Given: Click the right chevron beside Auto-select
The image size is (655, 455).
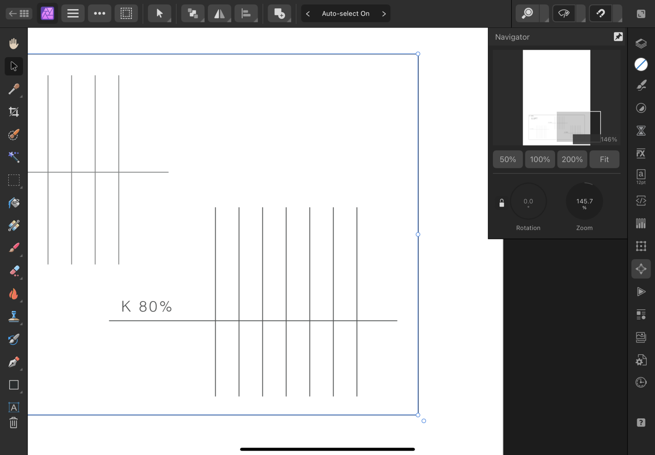Looking at the screenshot, I should point(383,14).
